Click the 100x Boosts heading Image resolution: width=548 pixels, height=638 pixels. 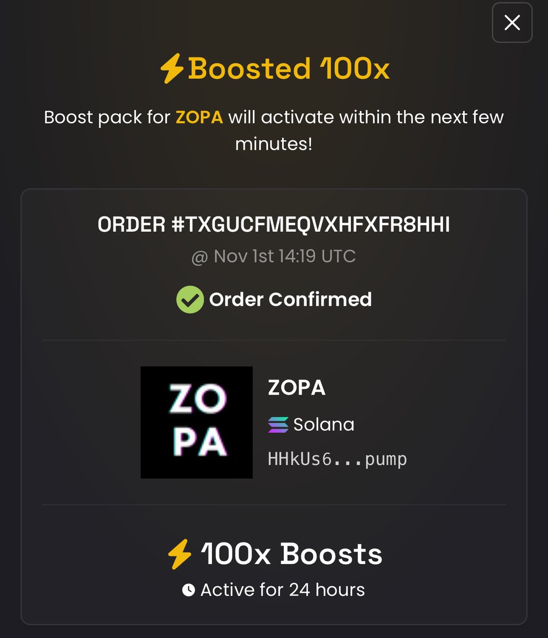click(x=291, y=555)
